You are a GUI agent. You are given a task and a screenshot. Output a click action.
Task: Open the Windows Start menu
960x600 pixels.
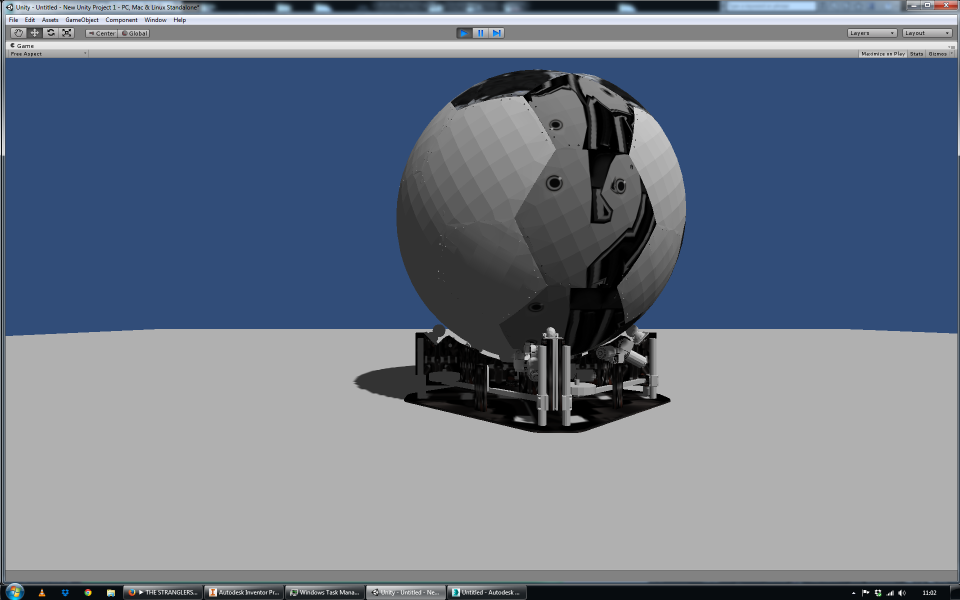click(x=15, y=592)
